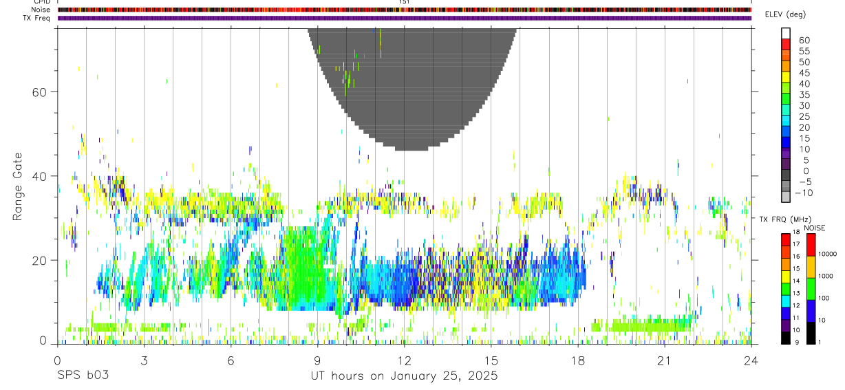This screenshot has height=390, width=845.
Task: Click the 'TX Freq' strip label at top left
Action: (x=35, y=18)
